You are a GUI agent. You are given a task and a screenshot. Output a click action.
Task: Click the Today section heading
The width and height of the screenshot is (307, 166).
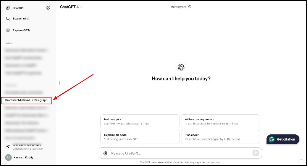[x=8, y=43]
